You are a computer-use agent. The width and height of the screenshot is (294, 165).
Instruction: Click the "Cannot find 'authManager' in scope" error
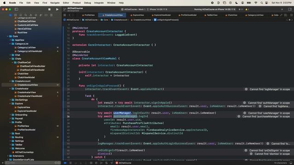266,103
